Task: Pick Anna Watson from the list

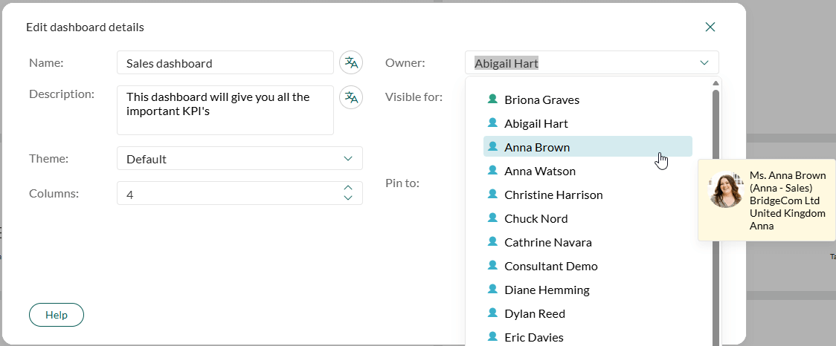Action: pyautogui.click(x=588, y=171)
